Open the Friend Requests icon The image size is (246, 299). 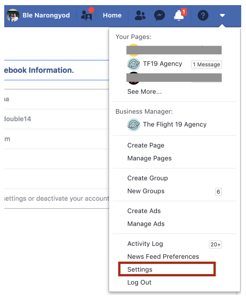pyautogui.click(x=140, y=16)
